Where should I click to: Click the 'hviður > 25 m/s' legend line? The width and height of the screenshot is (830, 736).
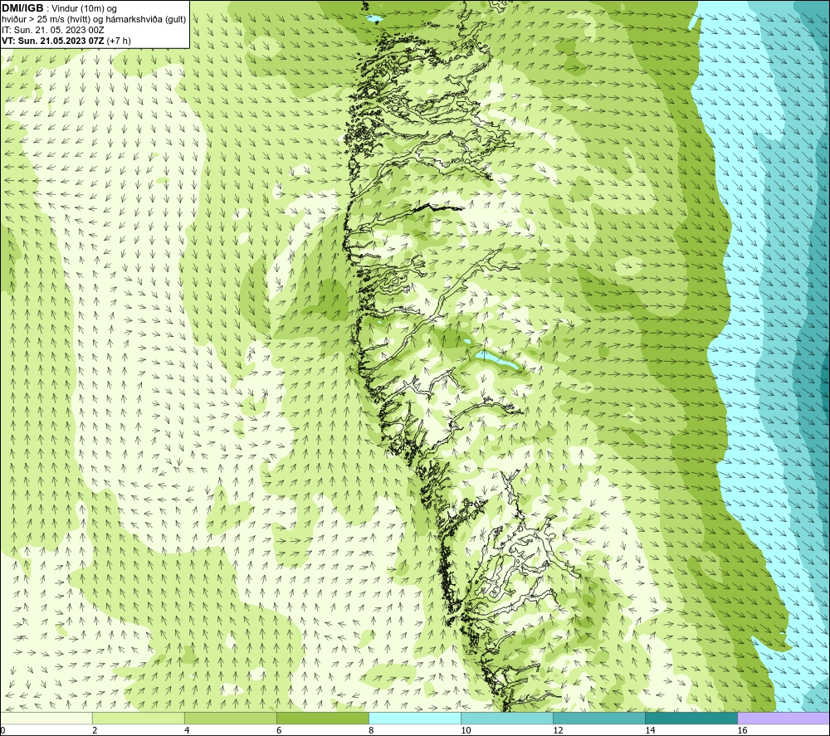point(94,20)
